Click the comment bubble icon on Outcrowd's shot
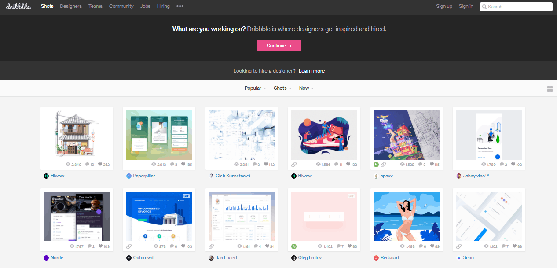Image resolution: width=557 pixels, height=268 pixels. click(x=172, y=246)
